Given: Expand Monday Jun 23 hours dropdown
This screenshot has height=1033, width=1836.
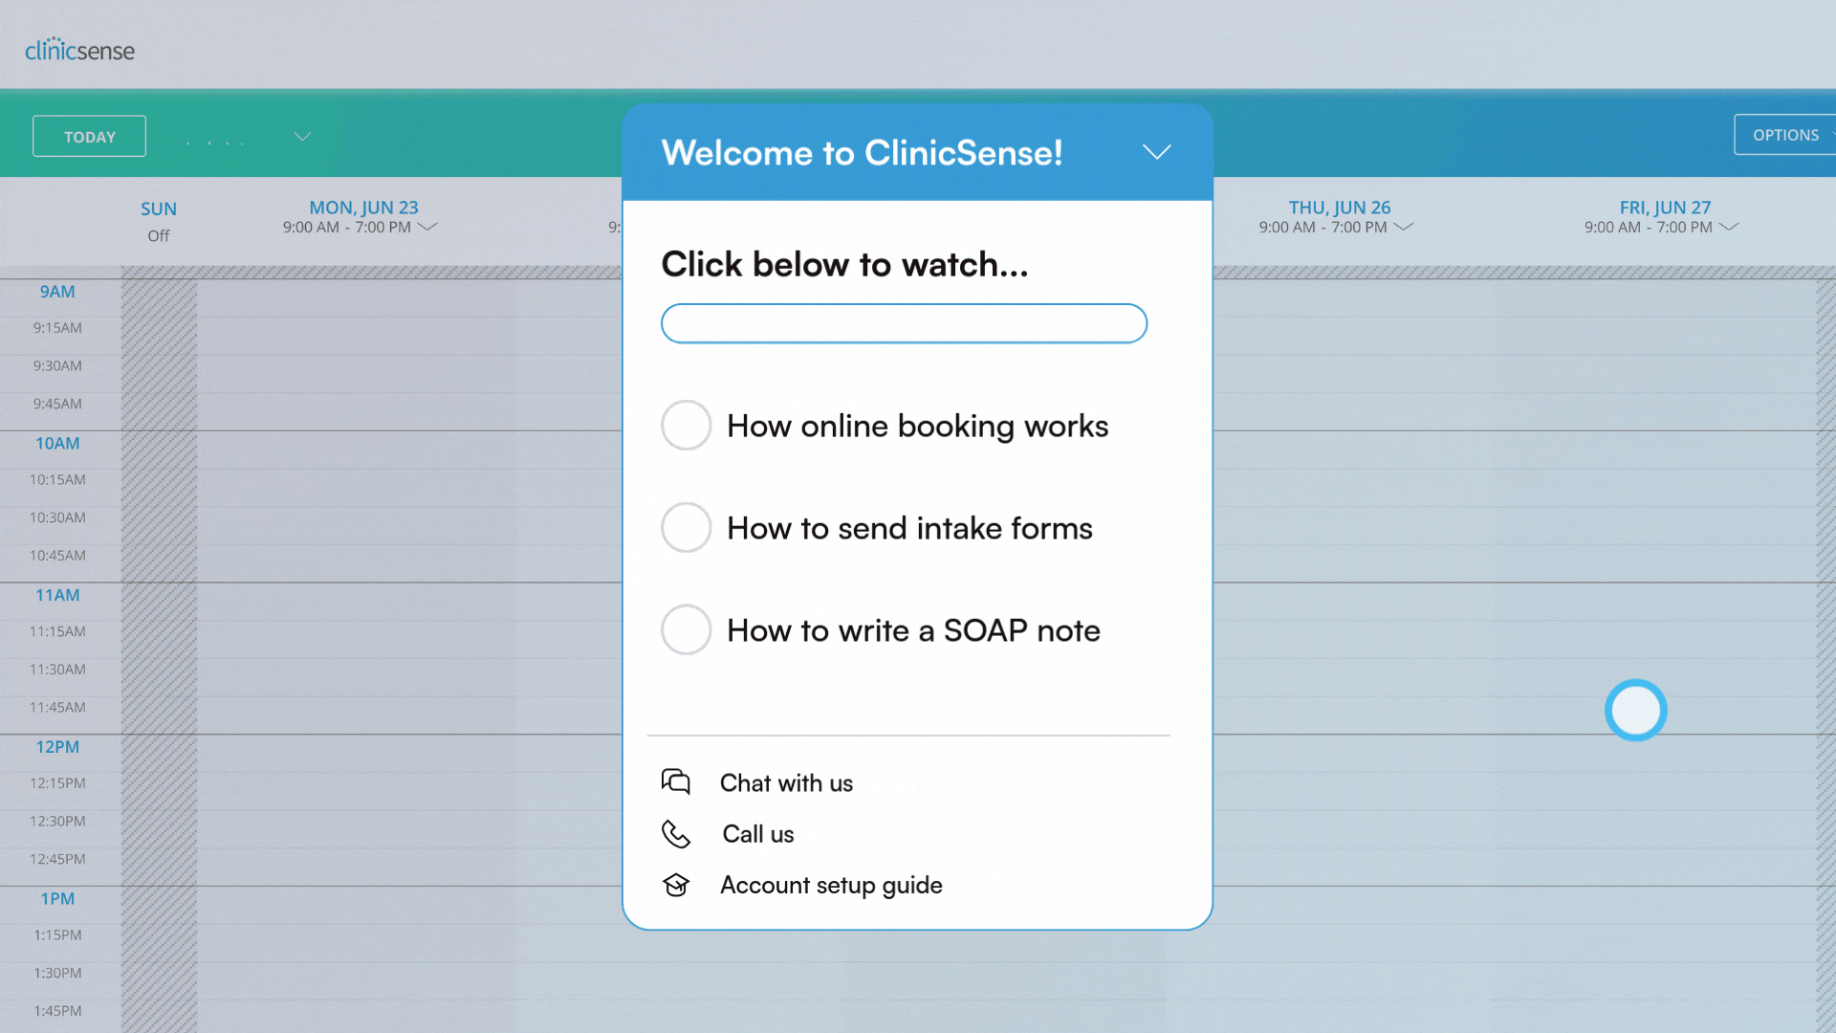Looking at the screenshot, I should [x=428, y=227].
